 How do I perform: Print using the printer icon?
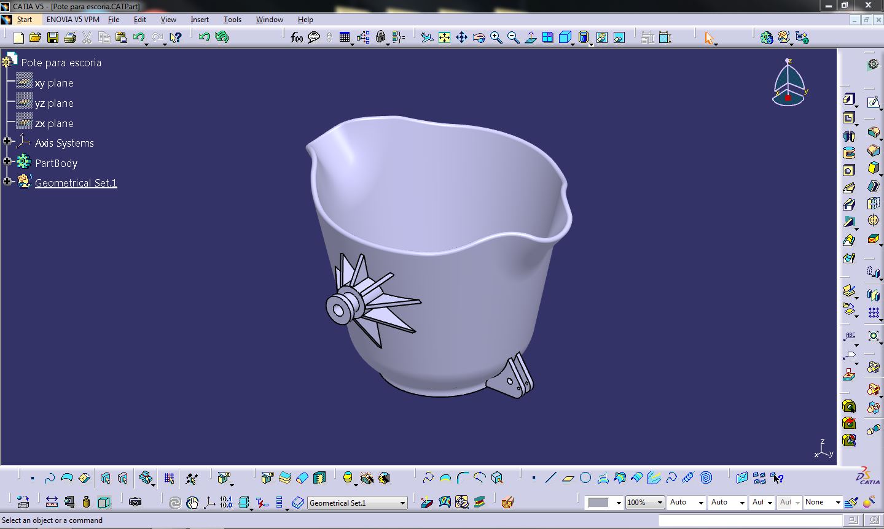[69, 37]
